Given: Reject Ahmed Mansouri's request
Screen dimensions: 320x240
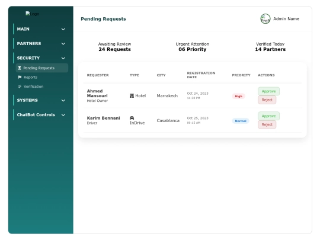Looking at the screenshot, I should tap(267, 100).
